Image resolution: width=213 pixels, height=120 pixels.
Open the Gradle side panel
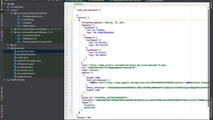(x=211, y=4)
